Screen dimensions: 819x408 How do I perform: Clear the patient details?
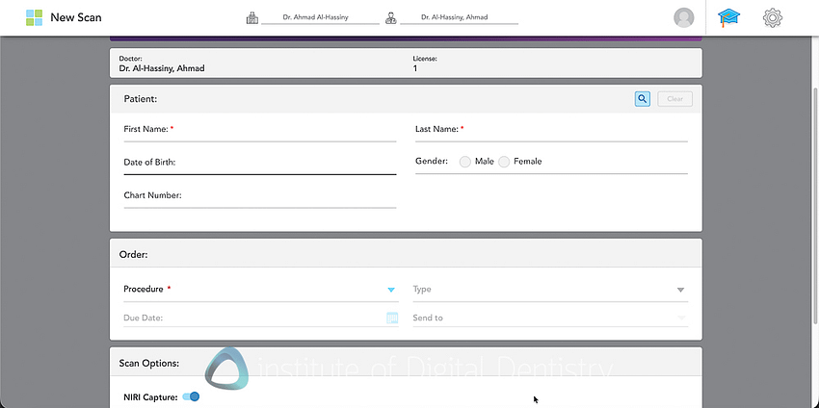point(674,98)
